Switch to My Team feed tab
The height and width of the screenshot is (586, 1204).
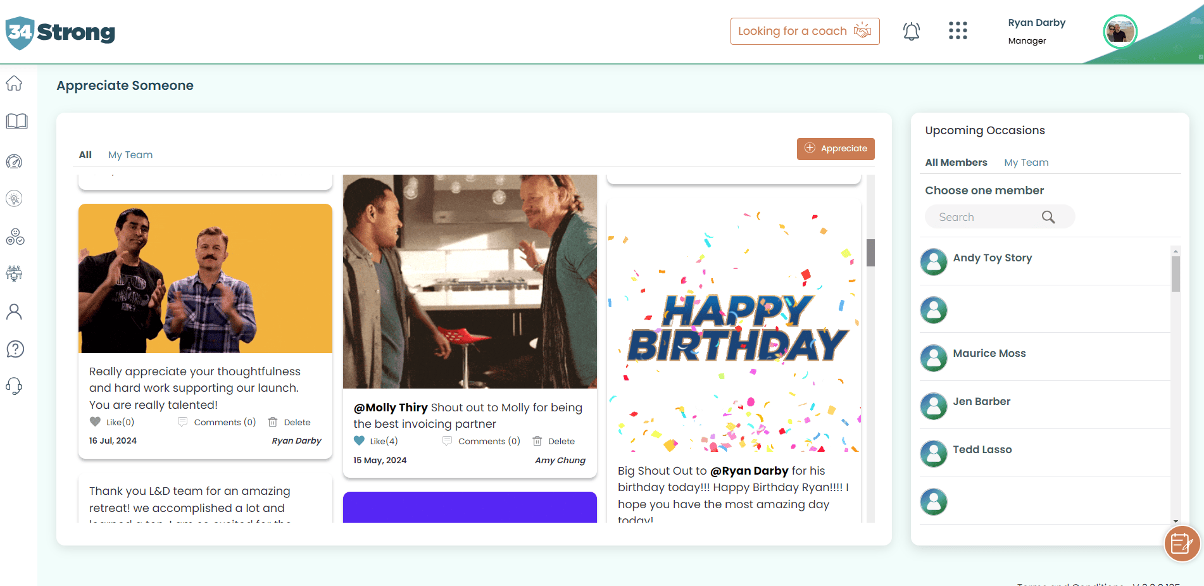point(130,155)
